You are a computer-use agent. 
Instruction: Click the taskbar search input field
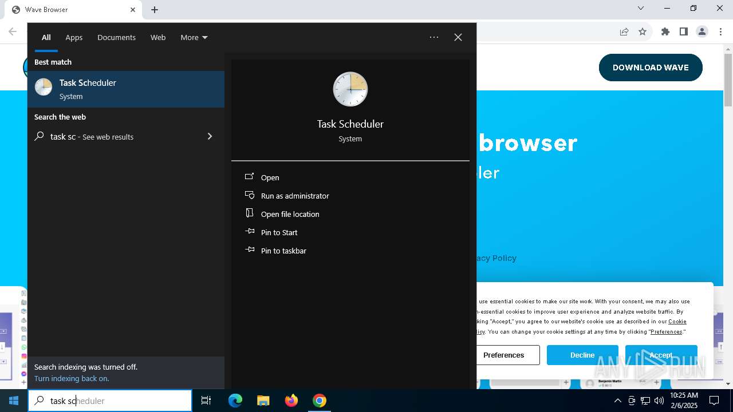click(x=110, y=401)
